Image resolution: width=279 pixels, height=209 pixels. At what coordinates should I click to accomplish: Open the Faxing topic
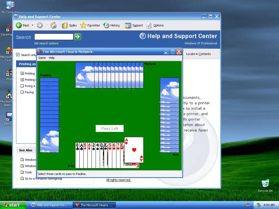[x=29, y=92]
